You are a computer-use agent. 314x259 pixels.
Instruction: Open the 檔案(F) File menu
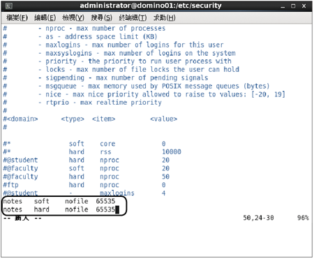pyautogui.click(x=17, y=17)
